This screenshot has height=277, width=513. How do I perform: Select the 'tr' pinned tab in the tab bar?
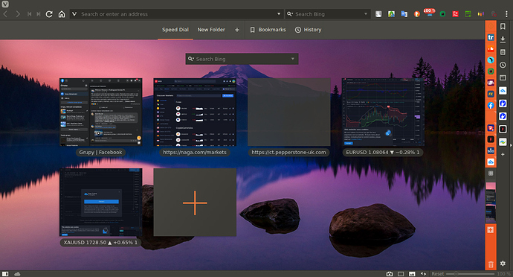491,37
